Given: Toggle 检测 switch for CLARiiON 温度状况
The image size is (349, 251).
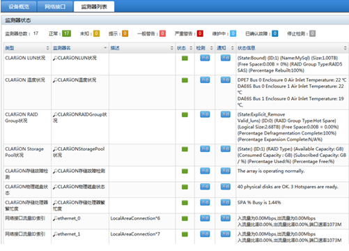Looking at the screenshot, I should [x=205, y=80].
